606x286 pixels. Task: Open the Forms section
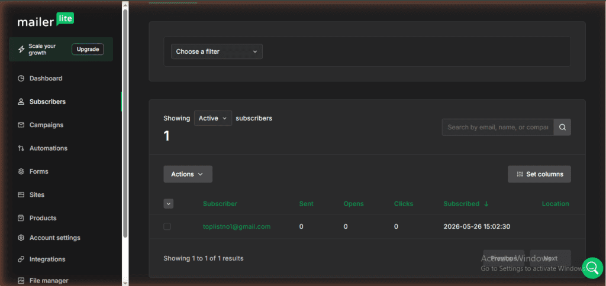tap(38, 171)
